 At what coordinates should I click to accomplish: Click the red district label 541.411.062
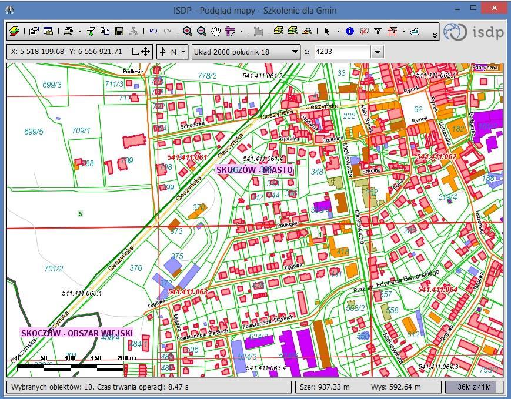[436, 157]
